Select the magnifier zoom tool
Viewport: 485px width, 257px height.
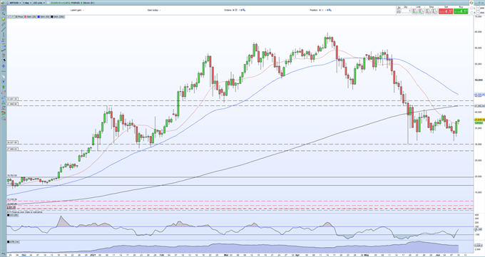click(4, 14)
